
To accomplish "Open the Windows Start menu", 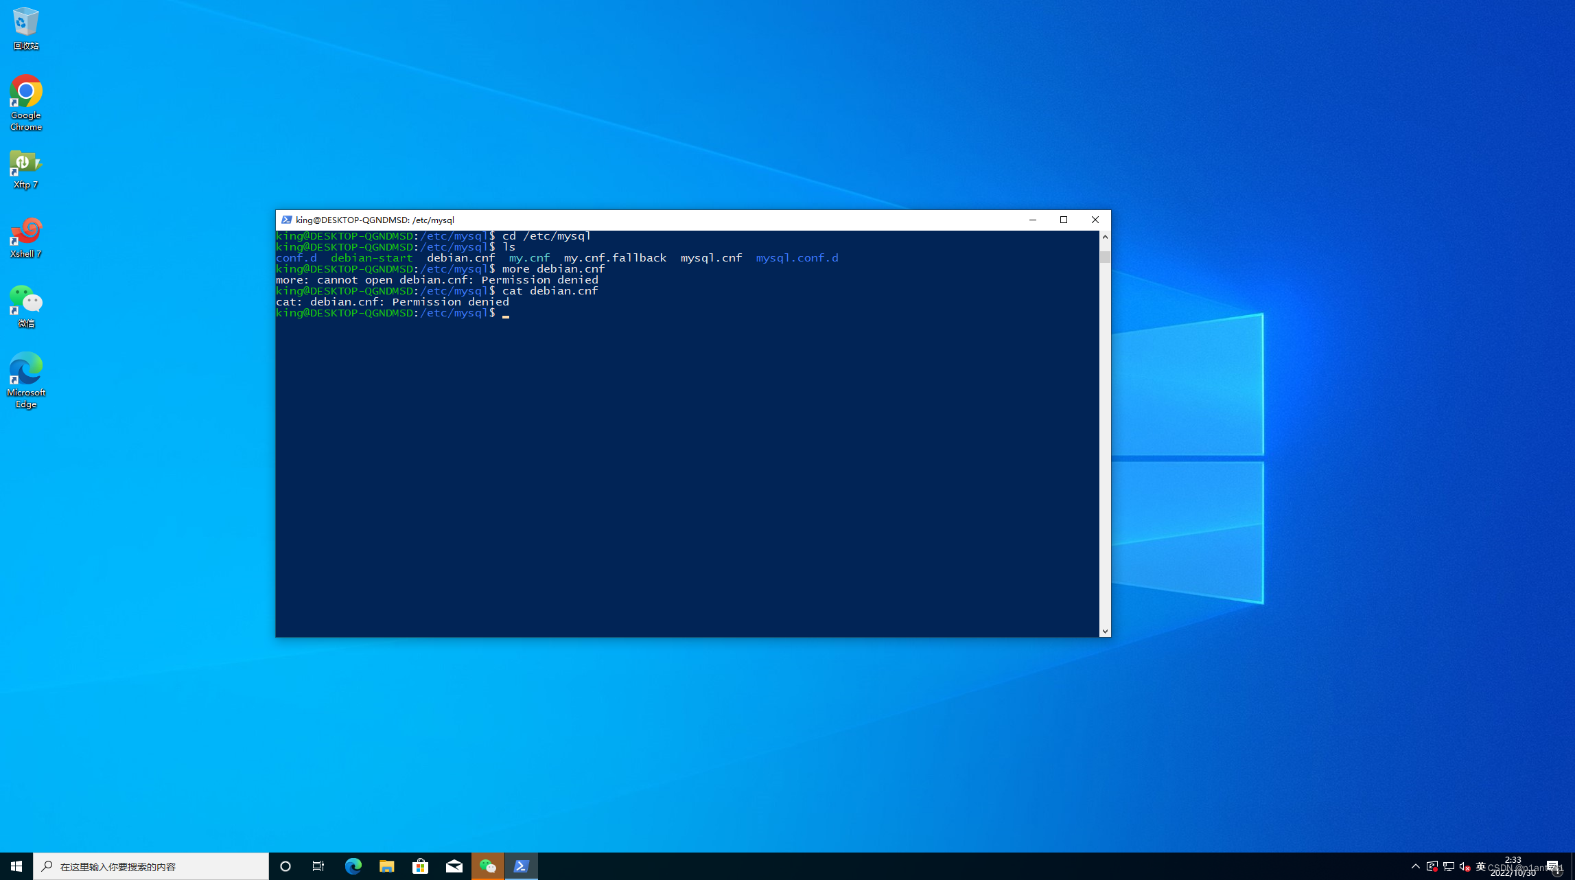I will (16, 866).
